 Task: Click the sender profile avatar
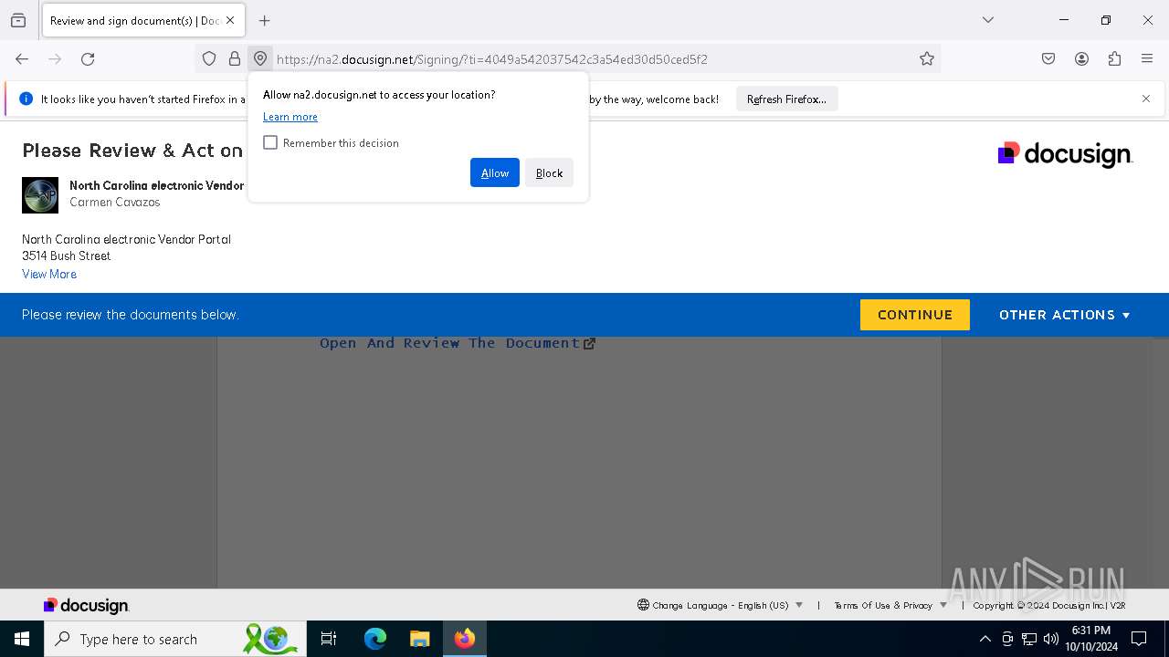[40, 195]
